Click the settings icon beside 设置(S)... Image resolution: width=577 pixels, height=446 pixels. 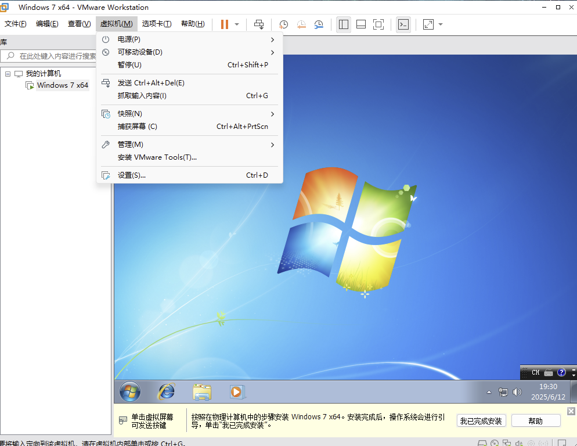(x=106, y=176)
